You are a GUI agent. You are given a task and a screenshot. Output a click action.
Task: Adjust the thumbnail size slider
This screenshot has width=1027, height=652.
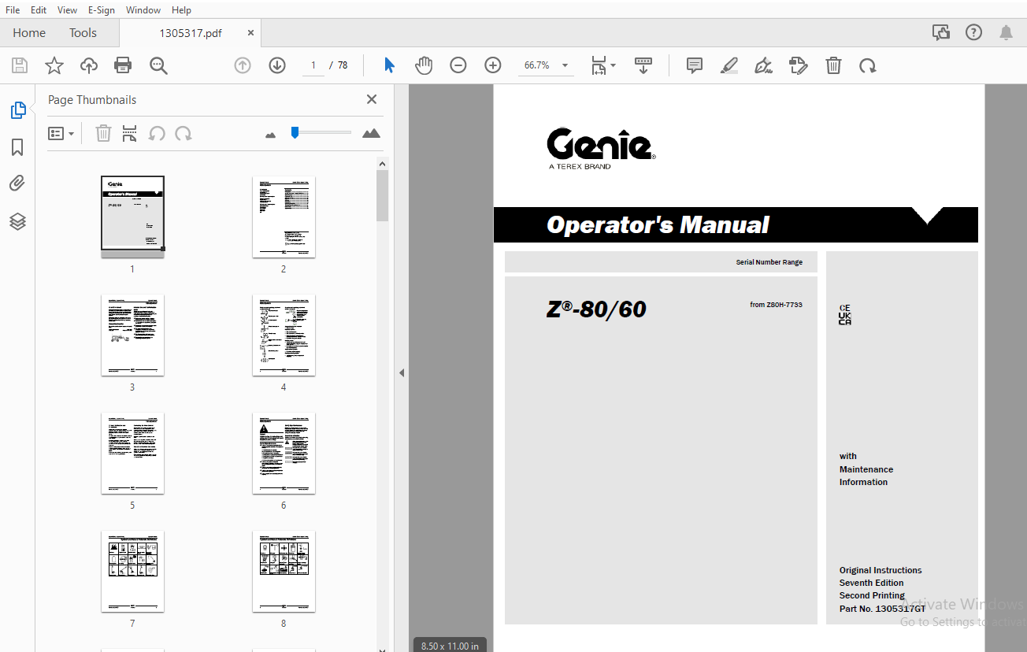[x=295, y=132]
